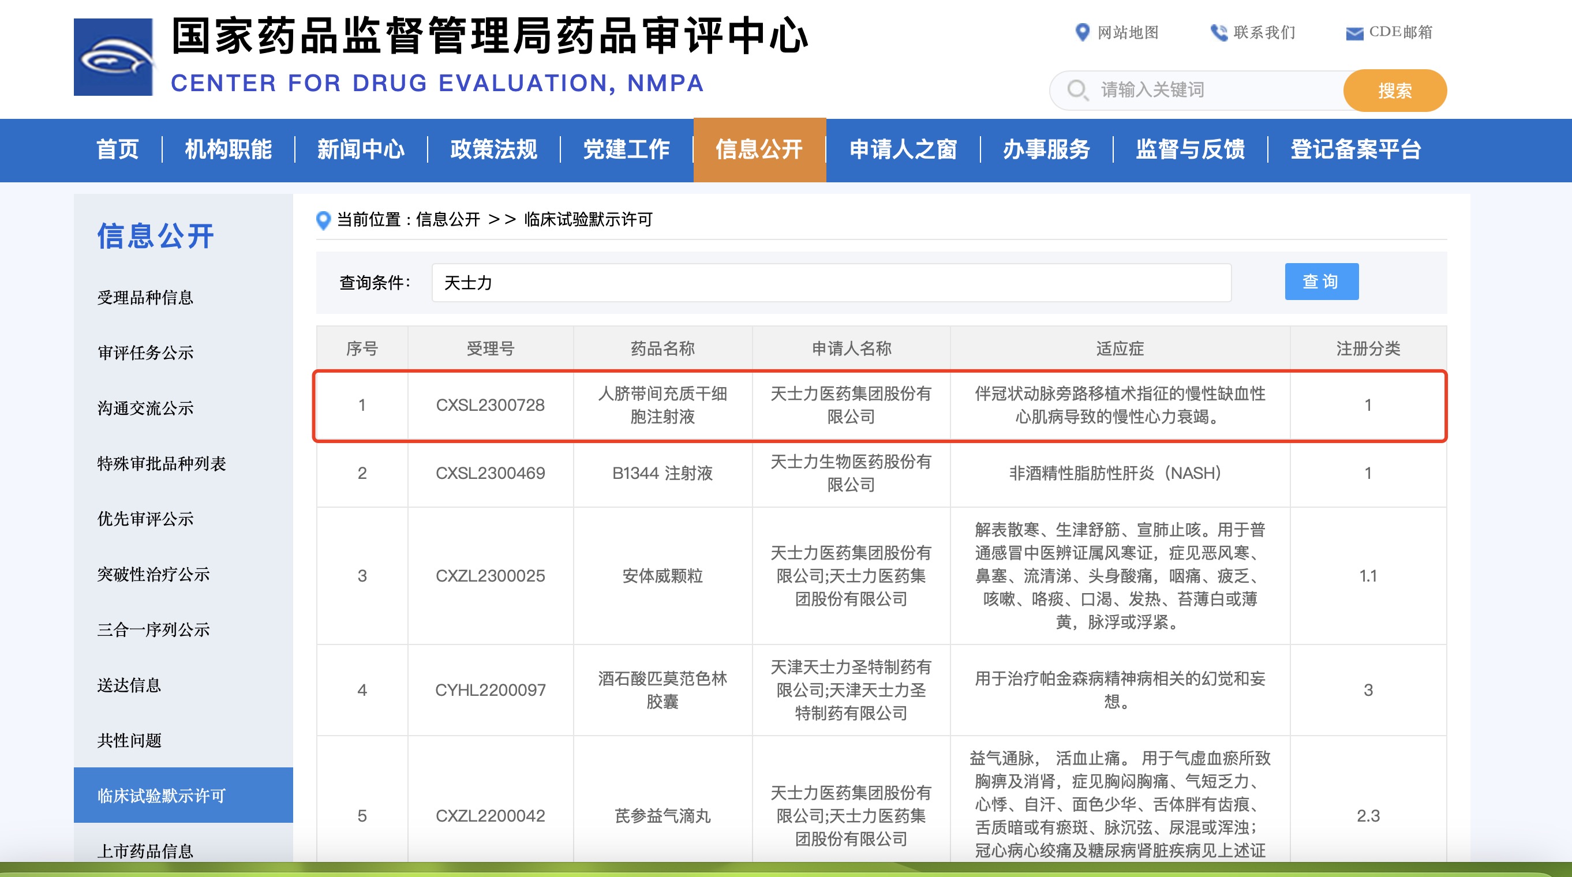Click the indication for 帕金森病精神病 row
The height and width of the screenshot is (877, 1572).
pos(1119,690)
